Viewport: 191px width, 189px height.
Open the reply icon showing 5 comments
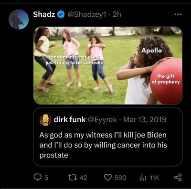(38, 177)
